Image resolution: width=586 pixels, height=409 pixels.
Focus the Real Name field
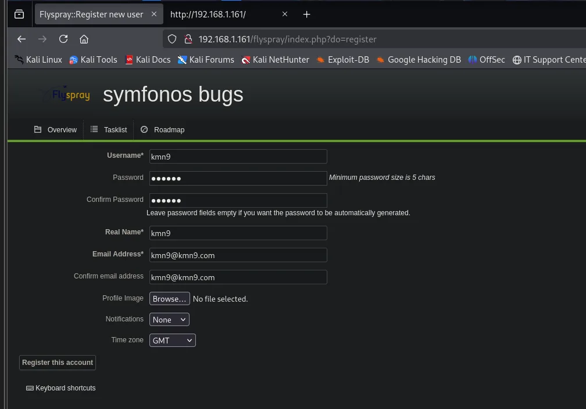(238, 233)
